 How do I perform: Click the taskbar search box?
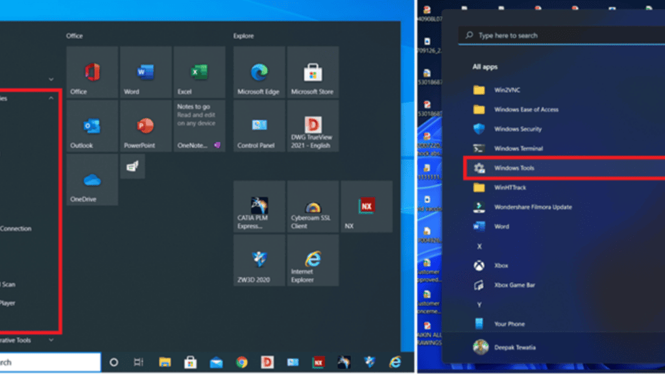(50, 362)
